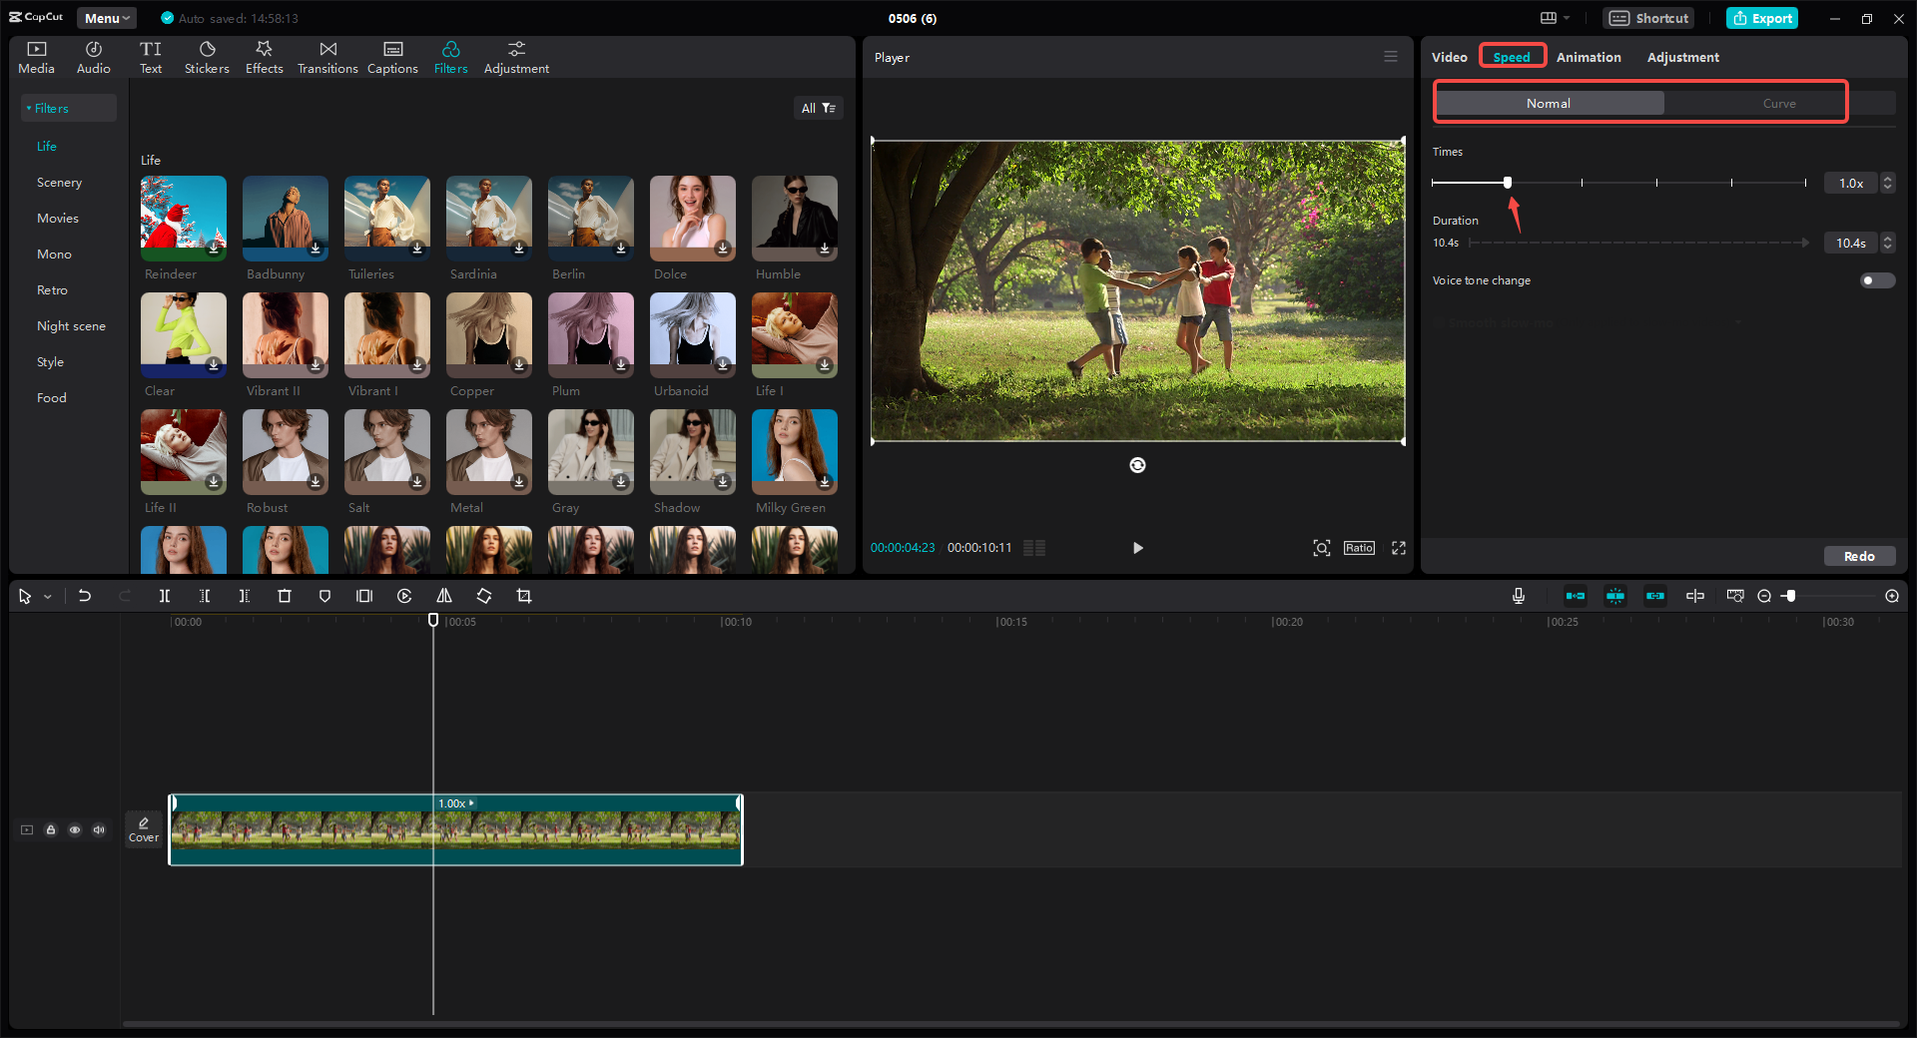Open the All filters sorting dropdown
The image size is (1917, 1038).
pyautogui.click(x=819, y=107)
